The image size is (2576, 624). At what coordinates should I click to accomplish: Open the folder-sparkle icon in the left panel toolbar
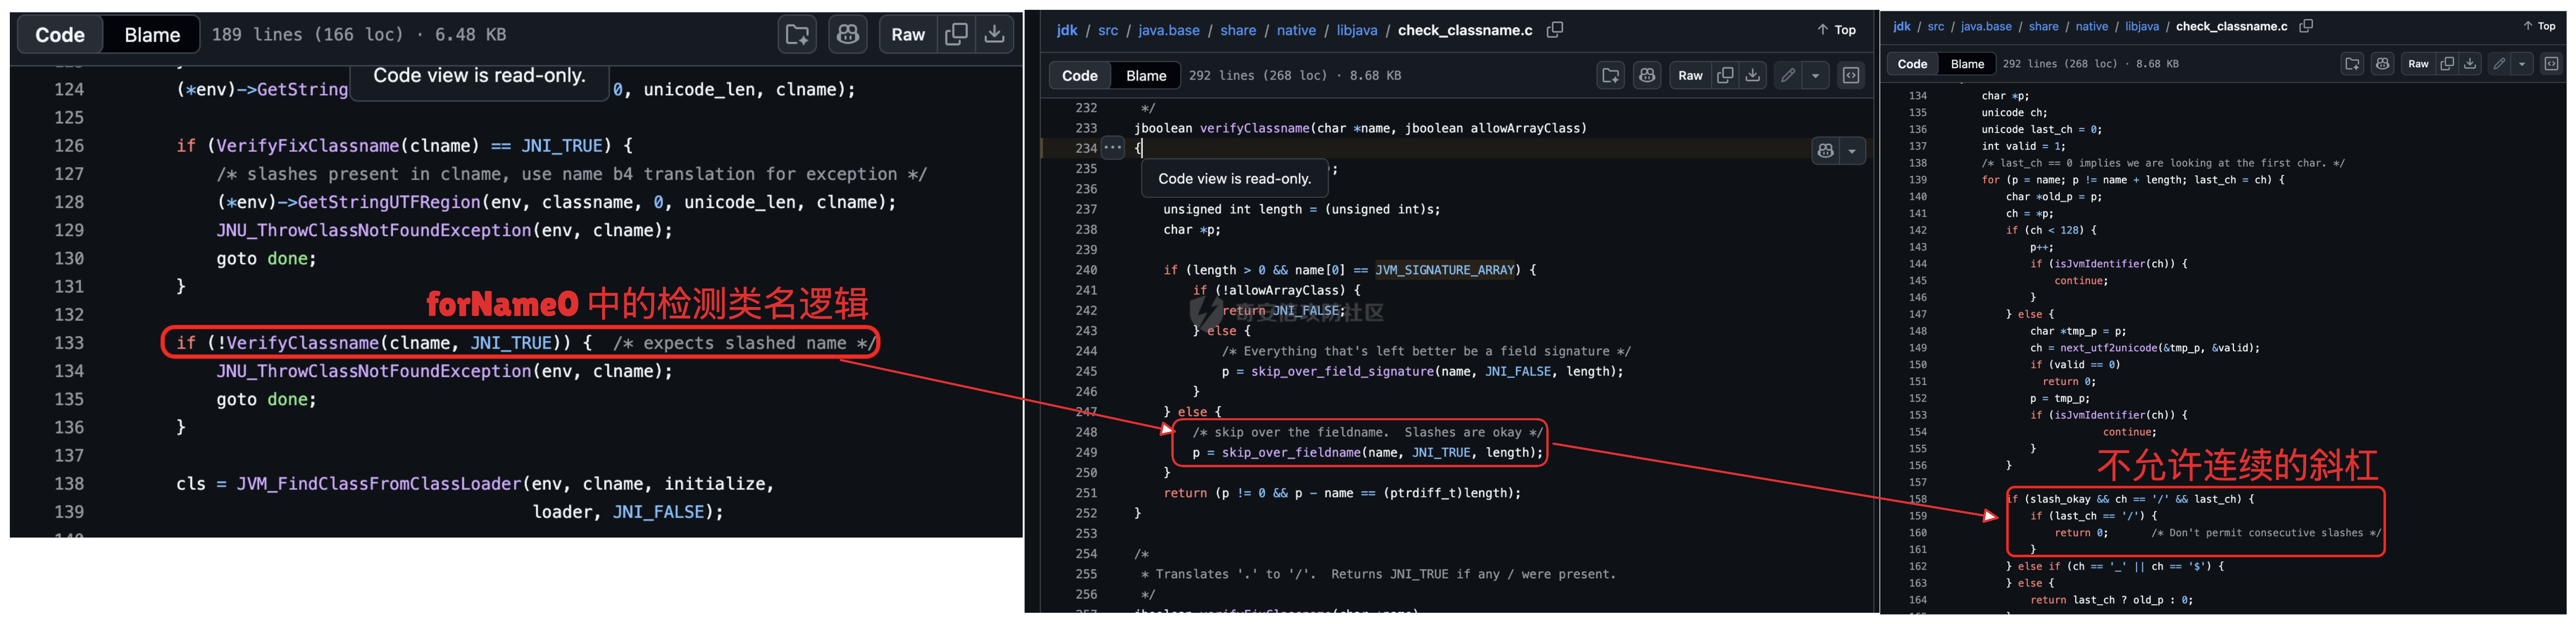pos(797,35)
